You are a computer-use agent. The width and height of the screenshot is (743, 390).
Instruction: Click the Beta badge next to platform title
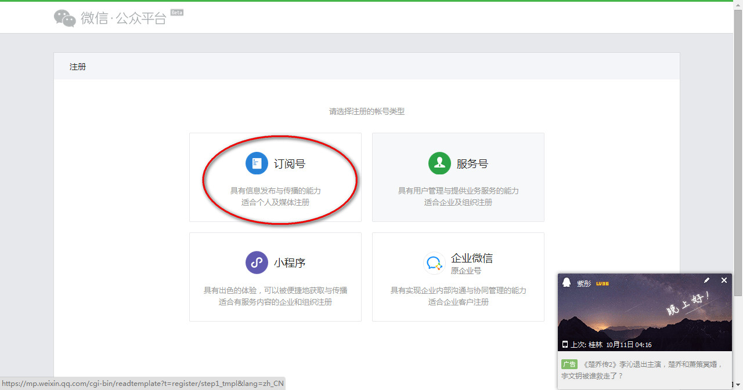point(177,12)
